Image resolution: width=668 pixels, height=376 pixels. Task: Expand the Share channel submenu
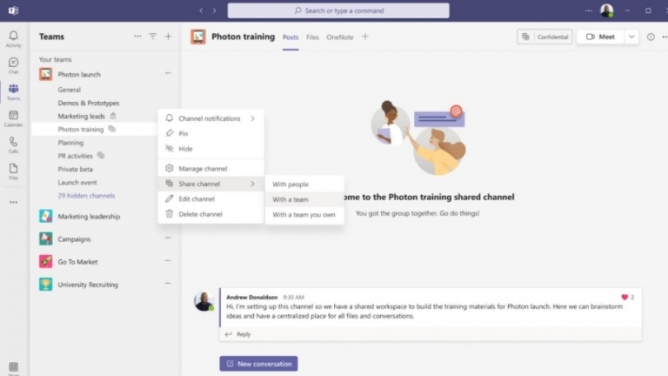[x=210, y=184]
